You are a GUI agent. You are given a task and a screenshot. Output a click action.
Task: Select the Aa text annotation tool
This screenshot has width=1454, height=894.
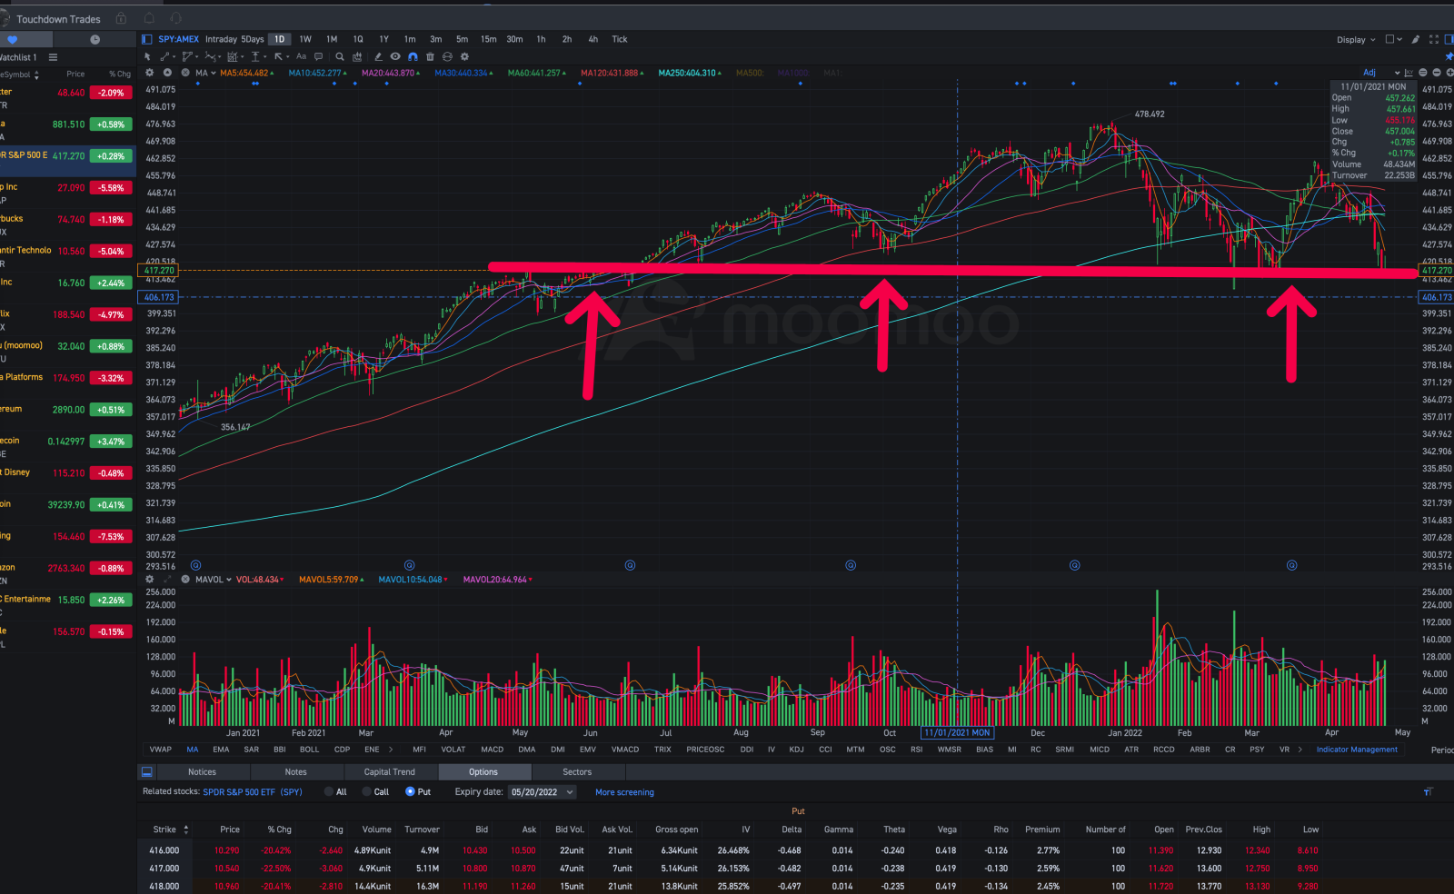pyautogui.click(x=301, y=56)
